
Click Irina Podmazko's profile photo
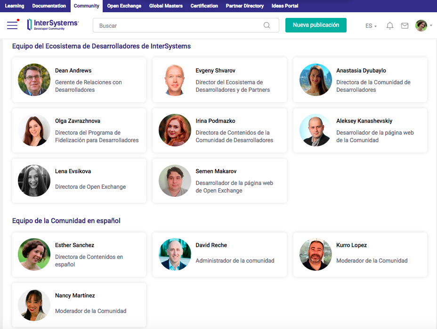(x=175, y=130)
